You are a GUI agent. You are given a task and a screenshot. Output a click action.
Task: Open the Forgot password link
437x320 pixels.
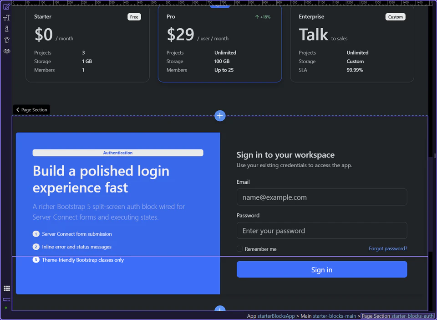[x=388, y=248]
